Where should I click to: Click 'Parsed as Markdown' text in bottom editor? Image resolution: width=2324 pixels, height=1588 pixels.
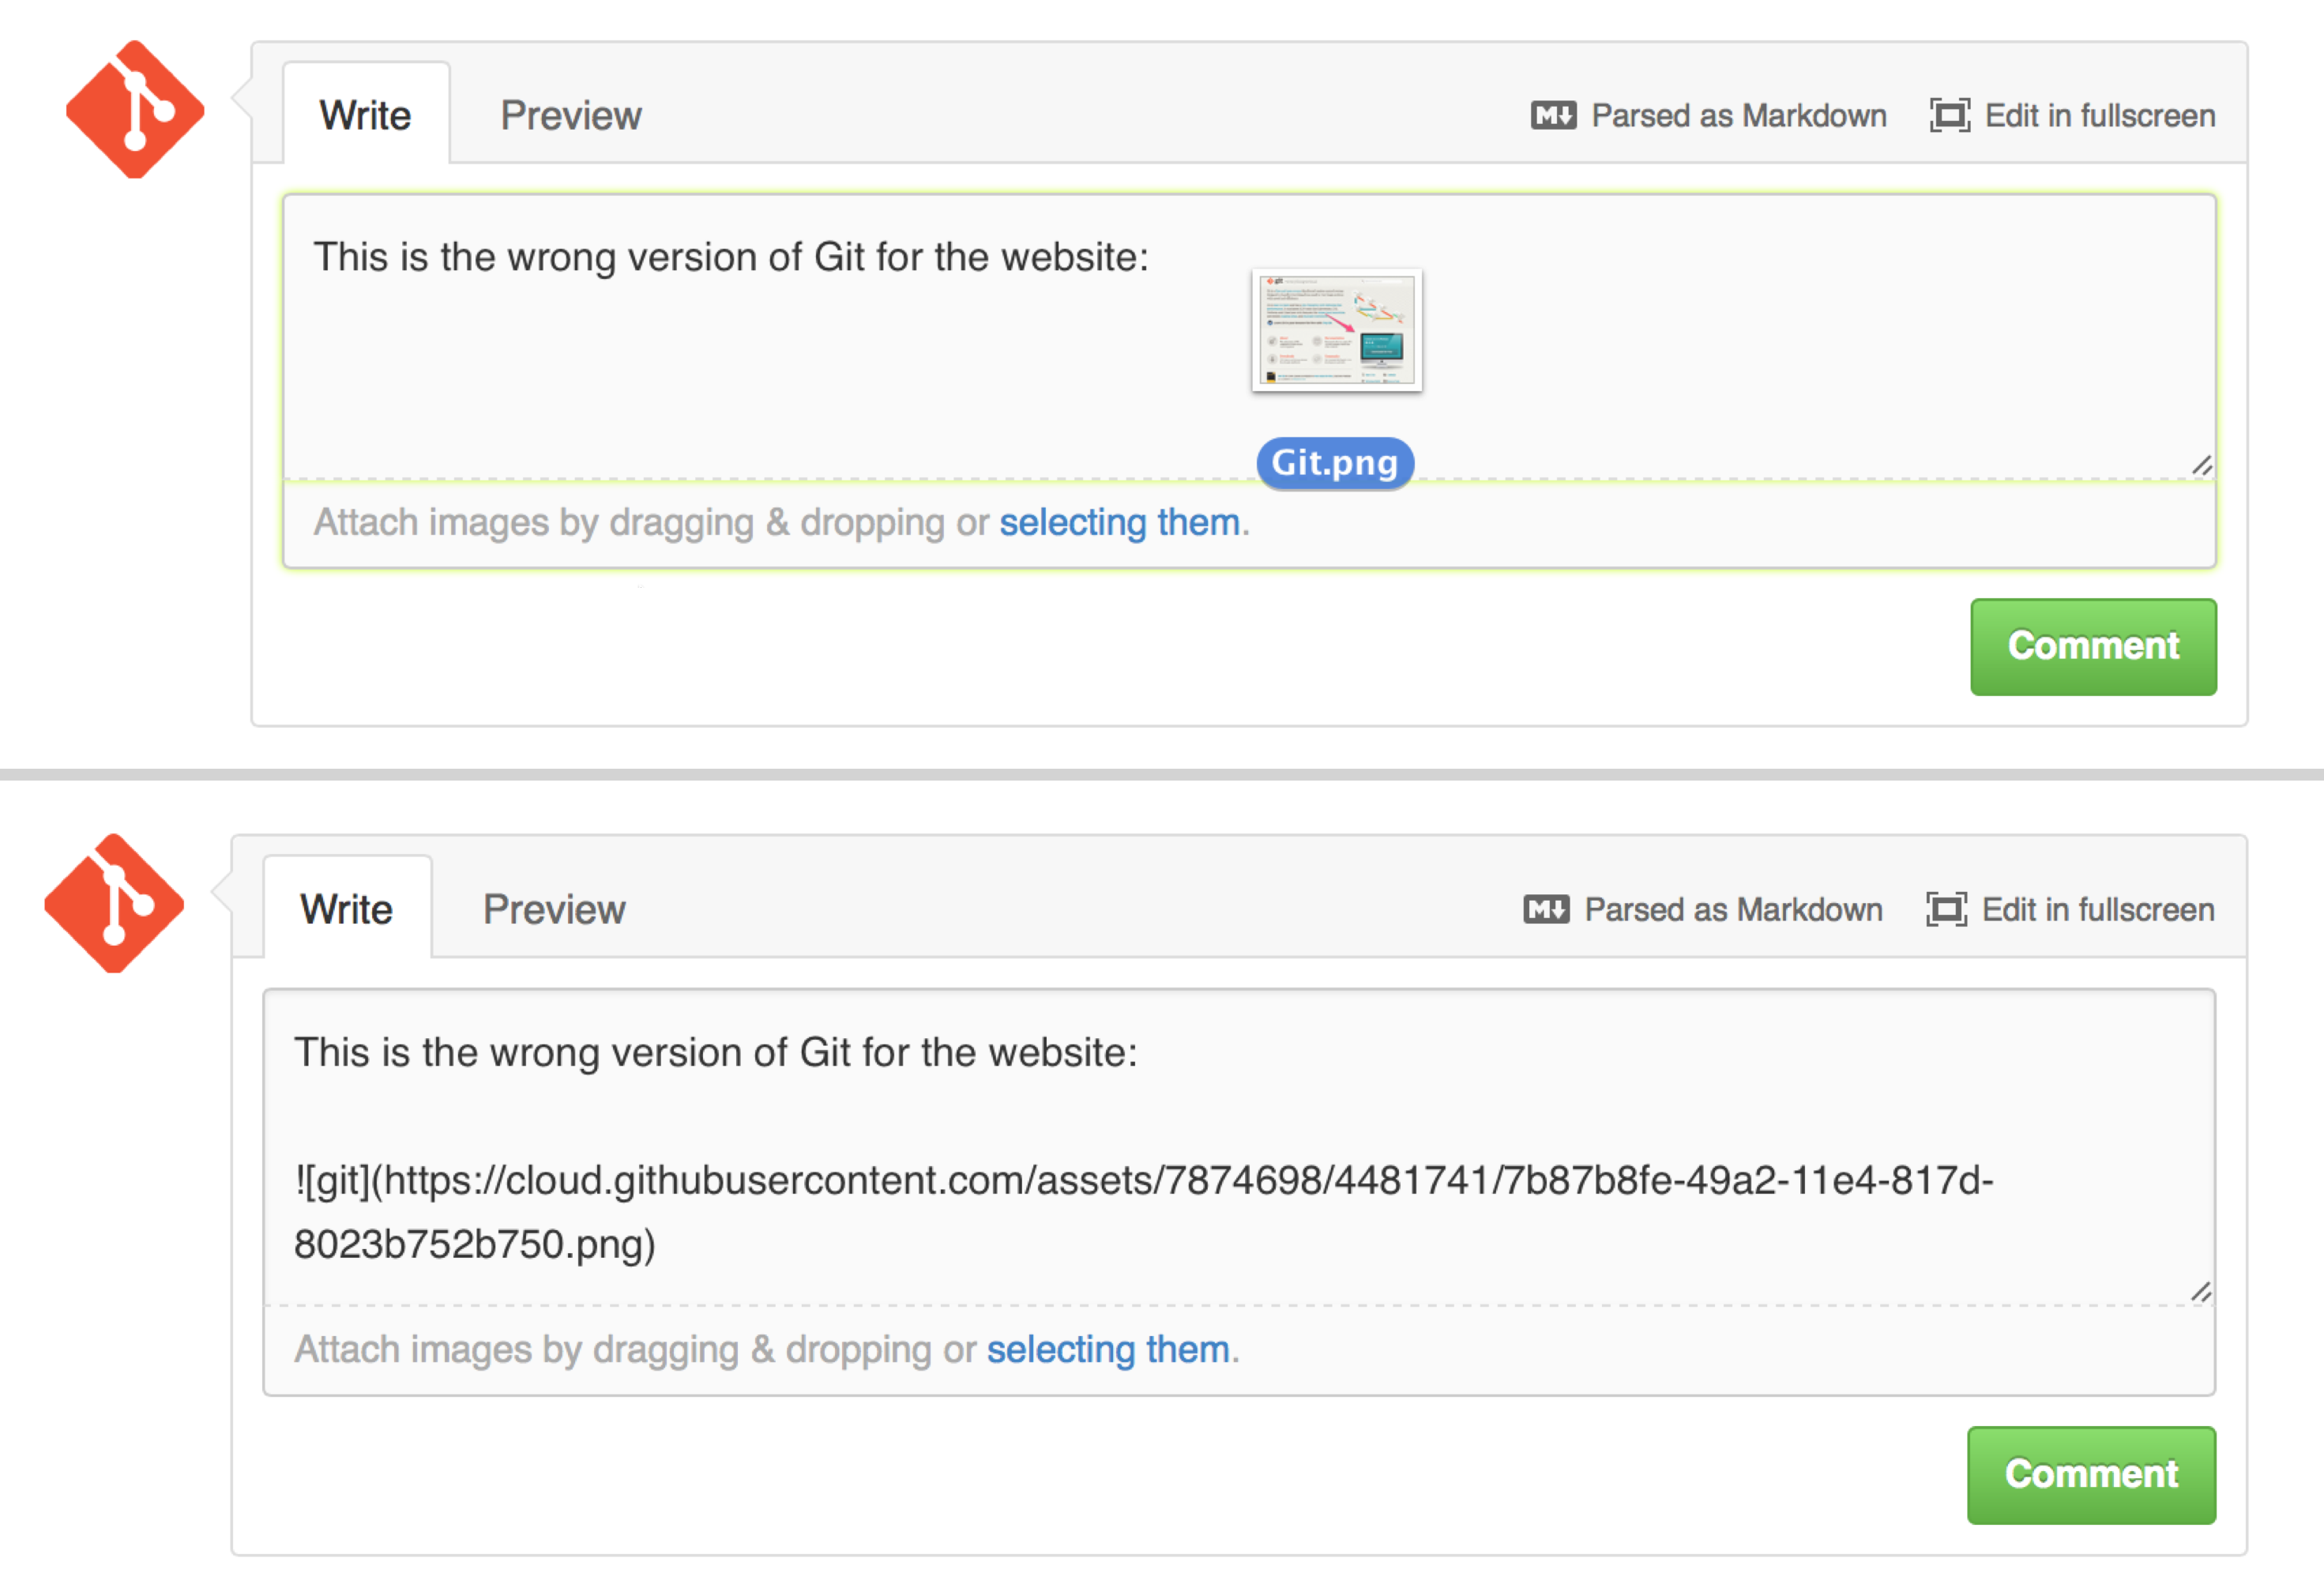(x=1733, y=909)
